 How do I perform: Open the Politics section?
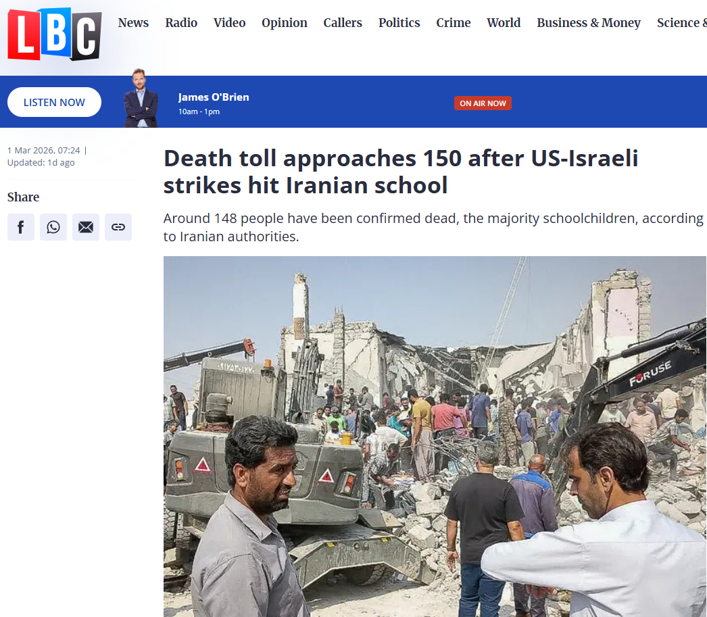tap(399, 22)
